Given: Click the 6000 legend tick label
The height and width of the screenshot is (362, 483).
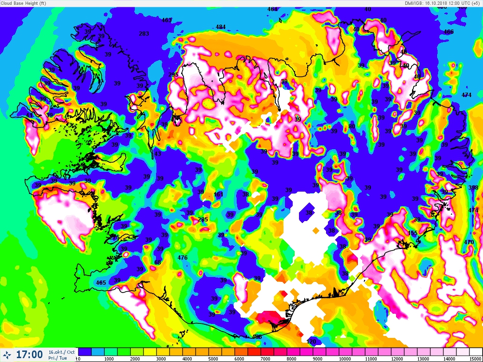Looking at the screenshot, I should coord(240,359).
